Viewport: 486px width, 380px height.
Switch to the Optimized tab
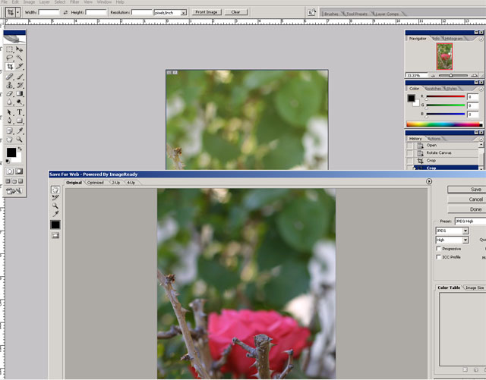point(96,183)
